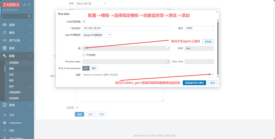Screen dimensions: 275x139
Task: Open 主机群组 in the sidebar
Action: pyautogui.click(x=14, y=63)
